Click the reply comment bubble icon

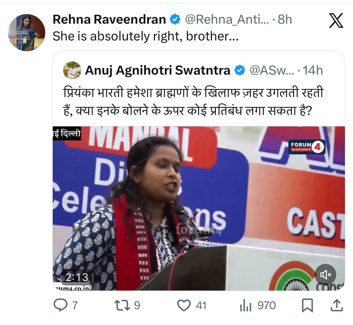60,305
